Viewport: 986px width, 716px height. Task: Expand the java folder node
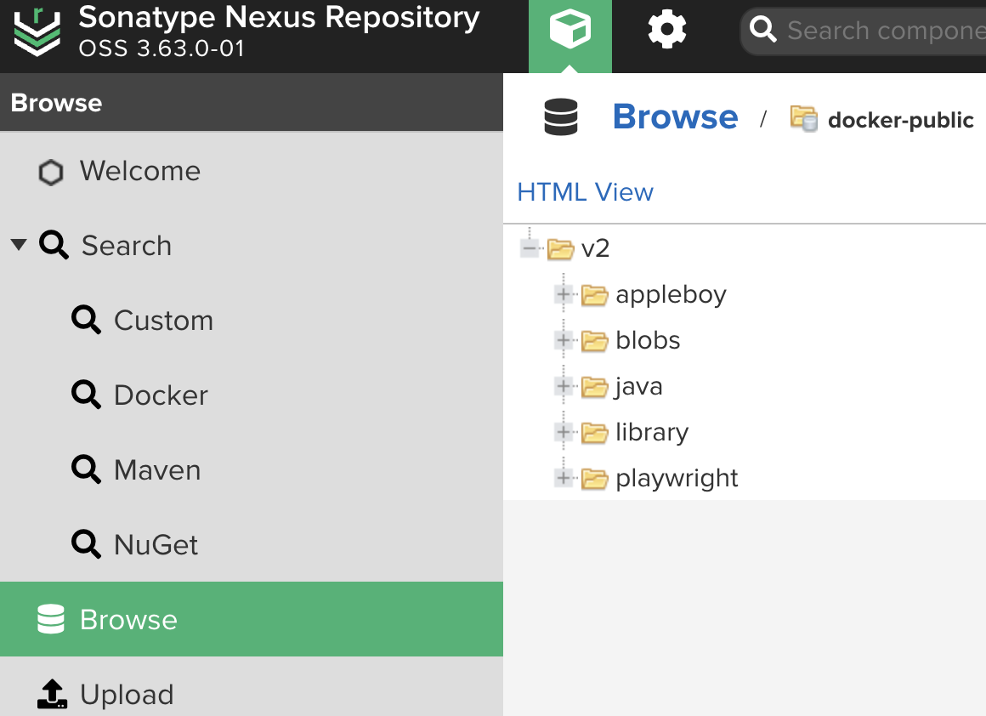563,386
